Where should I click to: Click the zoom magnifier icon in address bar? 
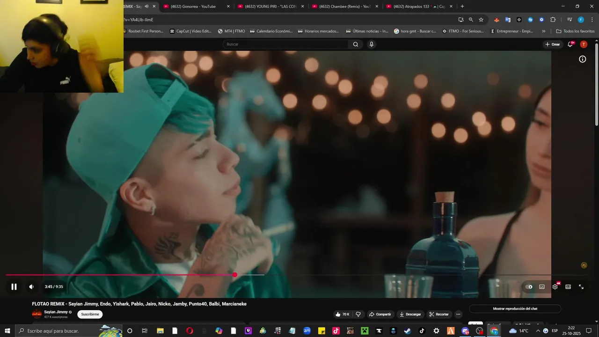471,20
